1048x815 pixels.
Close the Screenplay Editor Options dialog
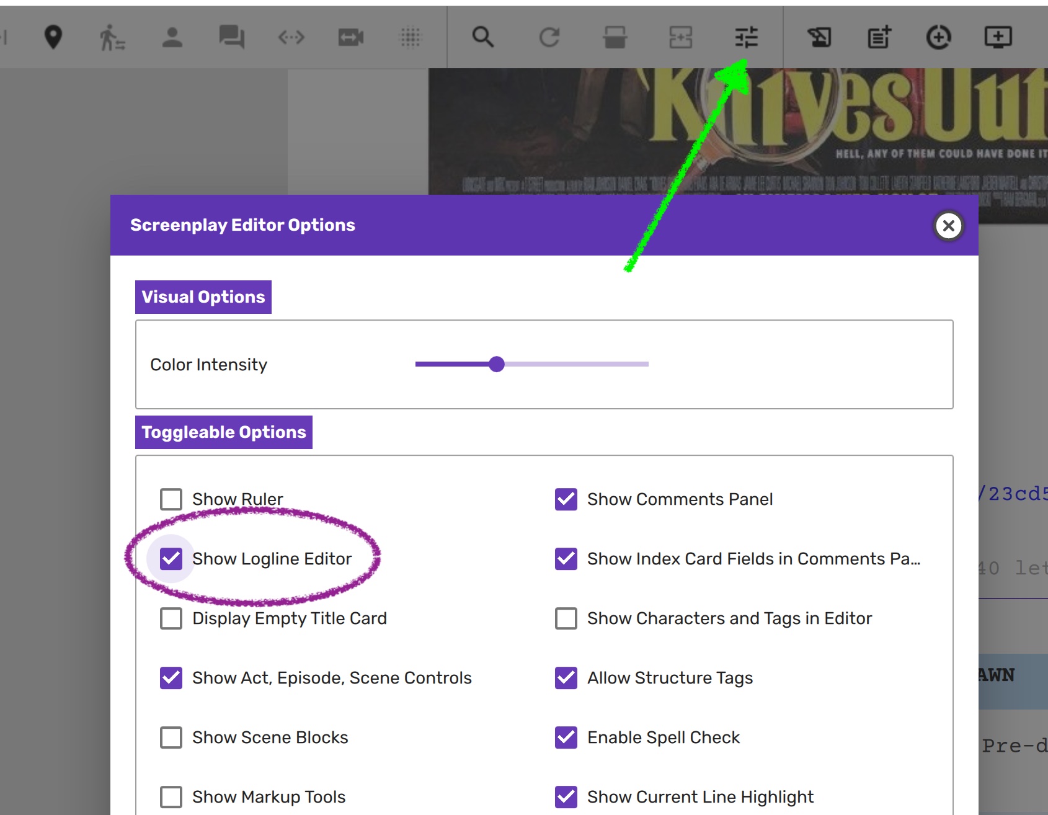948,226
